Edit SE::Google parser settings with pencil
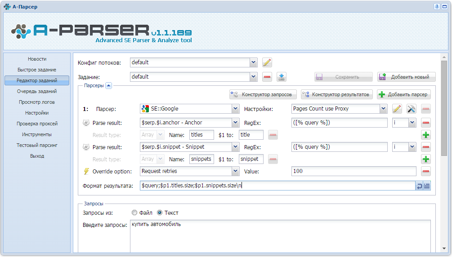Image resolution: width=452 pixels, height=257 pixels. [397, 109]
